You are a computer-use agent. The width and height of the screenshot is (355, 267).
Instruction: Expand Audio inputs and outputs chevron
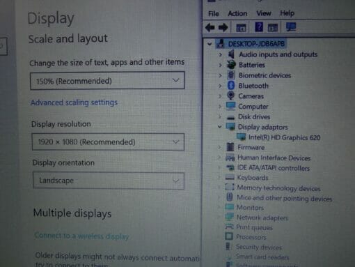[220, 54]
